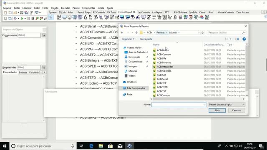The width and height of the screenshot is (267, 150).
Task: Click the Step Into debug icon
Action: 37,18
